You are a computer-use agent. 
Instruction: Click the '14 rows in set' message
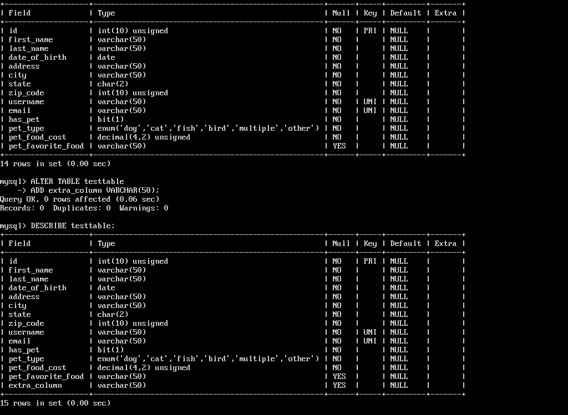coord(55,164)
